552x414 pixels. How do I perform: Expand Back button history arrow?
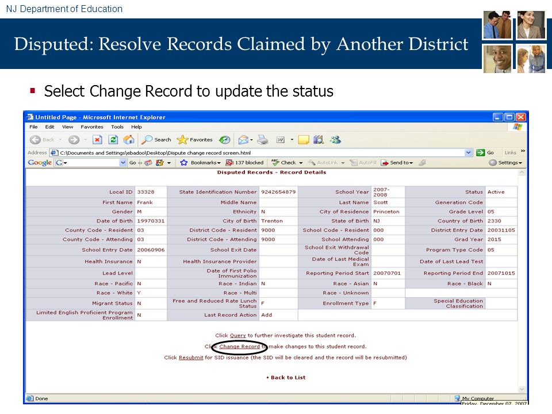pyautogui.click(x=60, y=140)
